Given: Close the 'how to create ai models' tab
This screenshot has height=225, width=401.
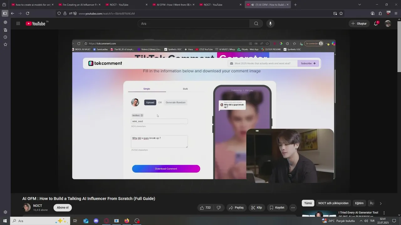Looking at the screenshot, I should [53, 5].
